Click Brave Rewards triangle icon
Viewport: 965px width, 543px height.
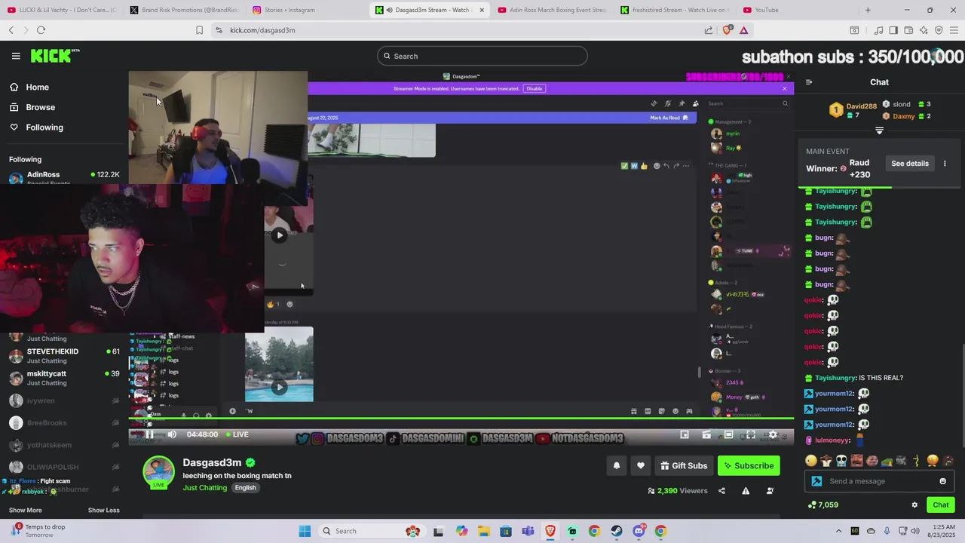(744, 30)
